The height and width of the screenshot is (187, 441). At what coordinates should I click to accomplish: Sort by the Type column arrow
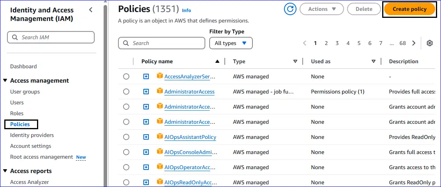click(295, 61)
